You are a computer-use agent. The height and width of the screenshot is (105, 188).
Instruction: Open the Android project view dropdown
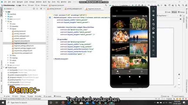click(x=9, y=9)
